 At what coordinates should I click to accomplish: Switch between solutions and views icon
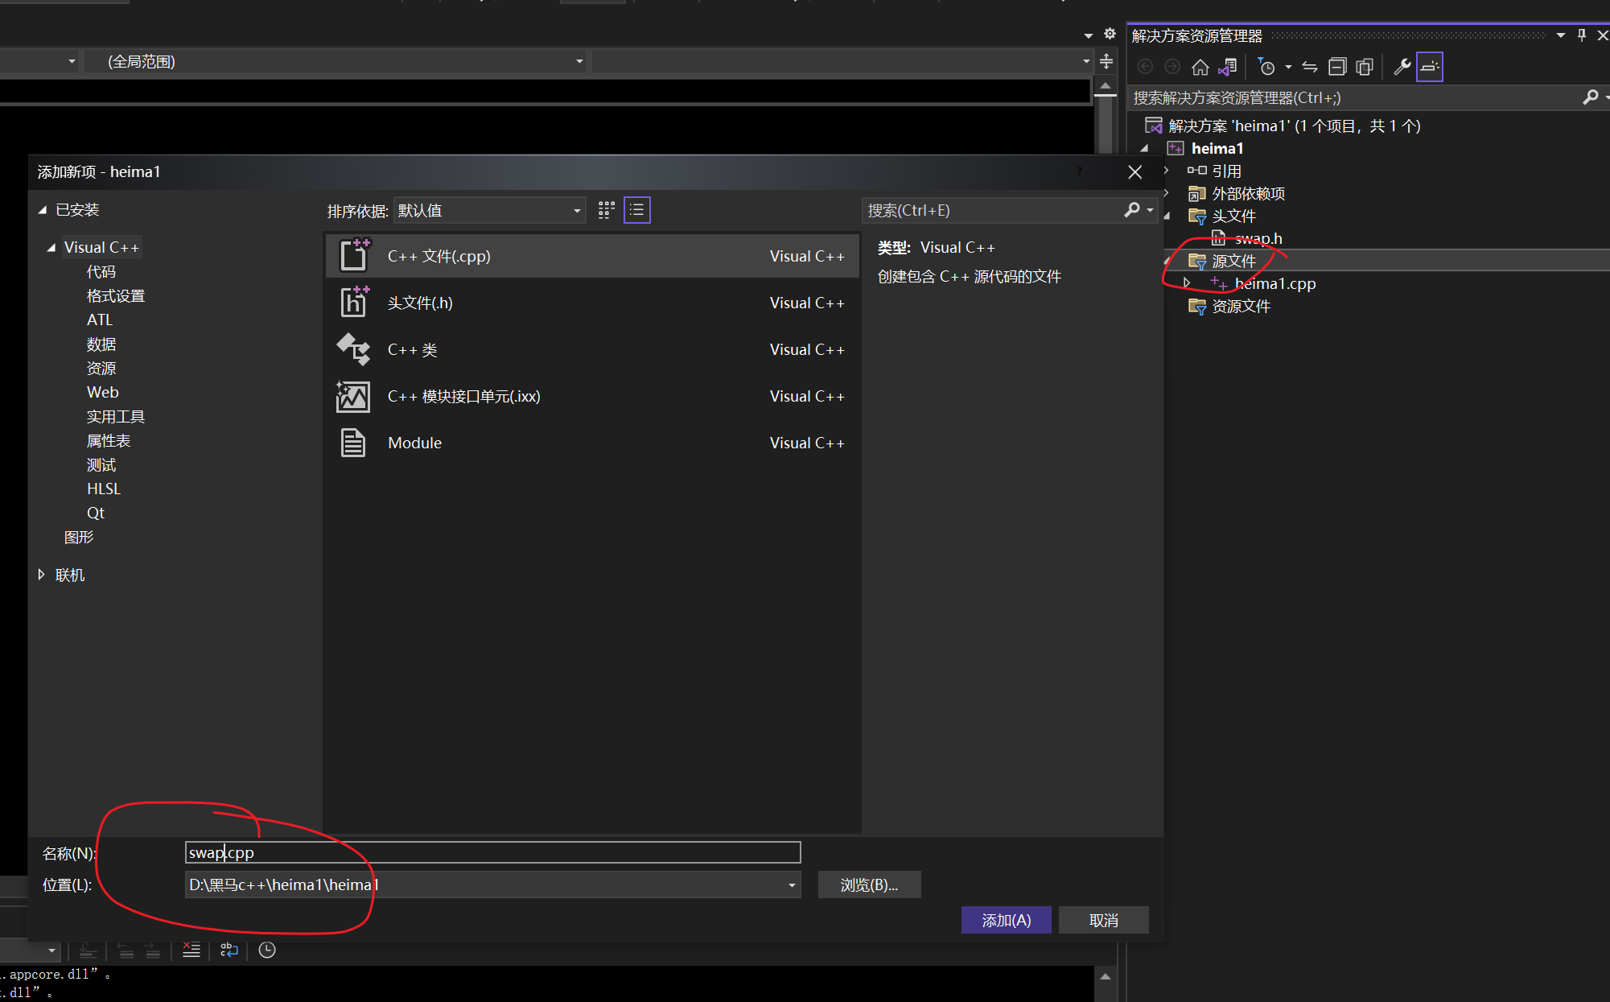[1227, 67]
